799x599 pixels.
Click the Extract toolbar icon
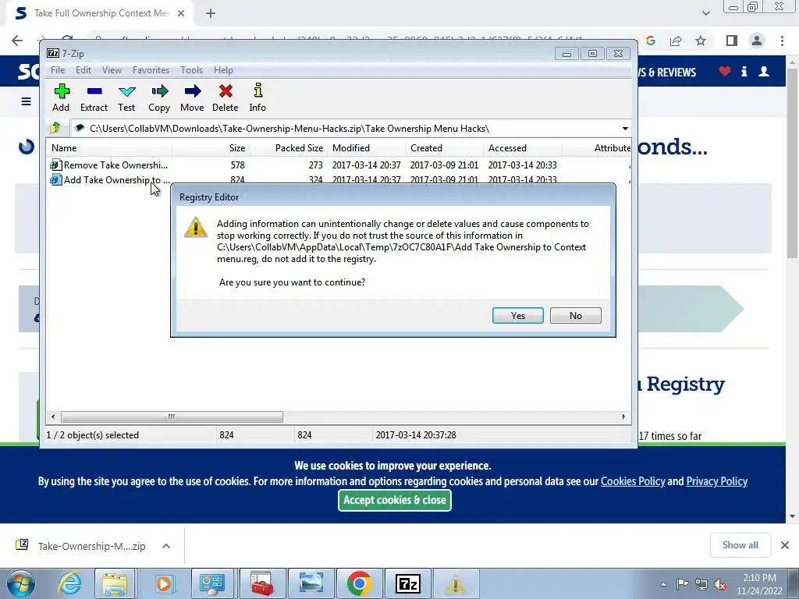coord(94,97)
